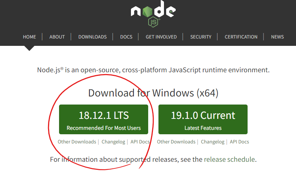Follow the release schedule link
The height and width of the screenshot is (179, 296).
coord(229,160)
